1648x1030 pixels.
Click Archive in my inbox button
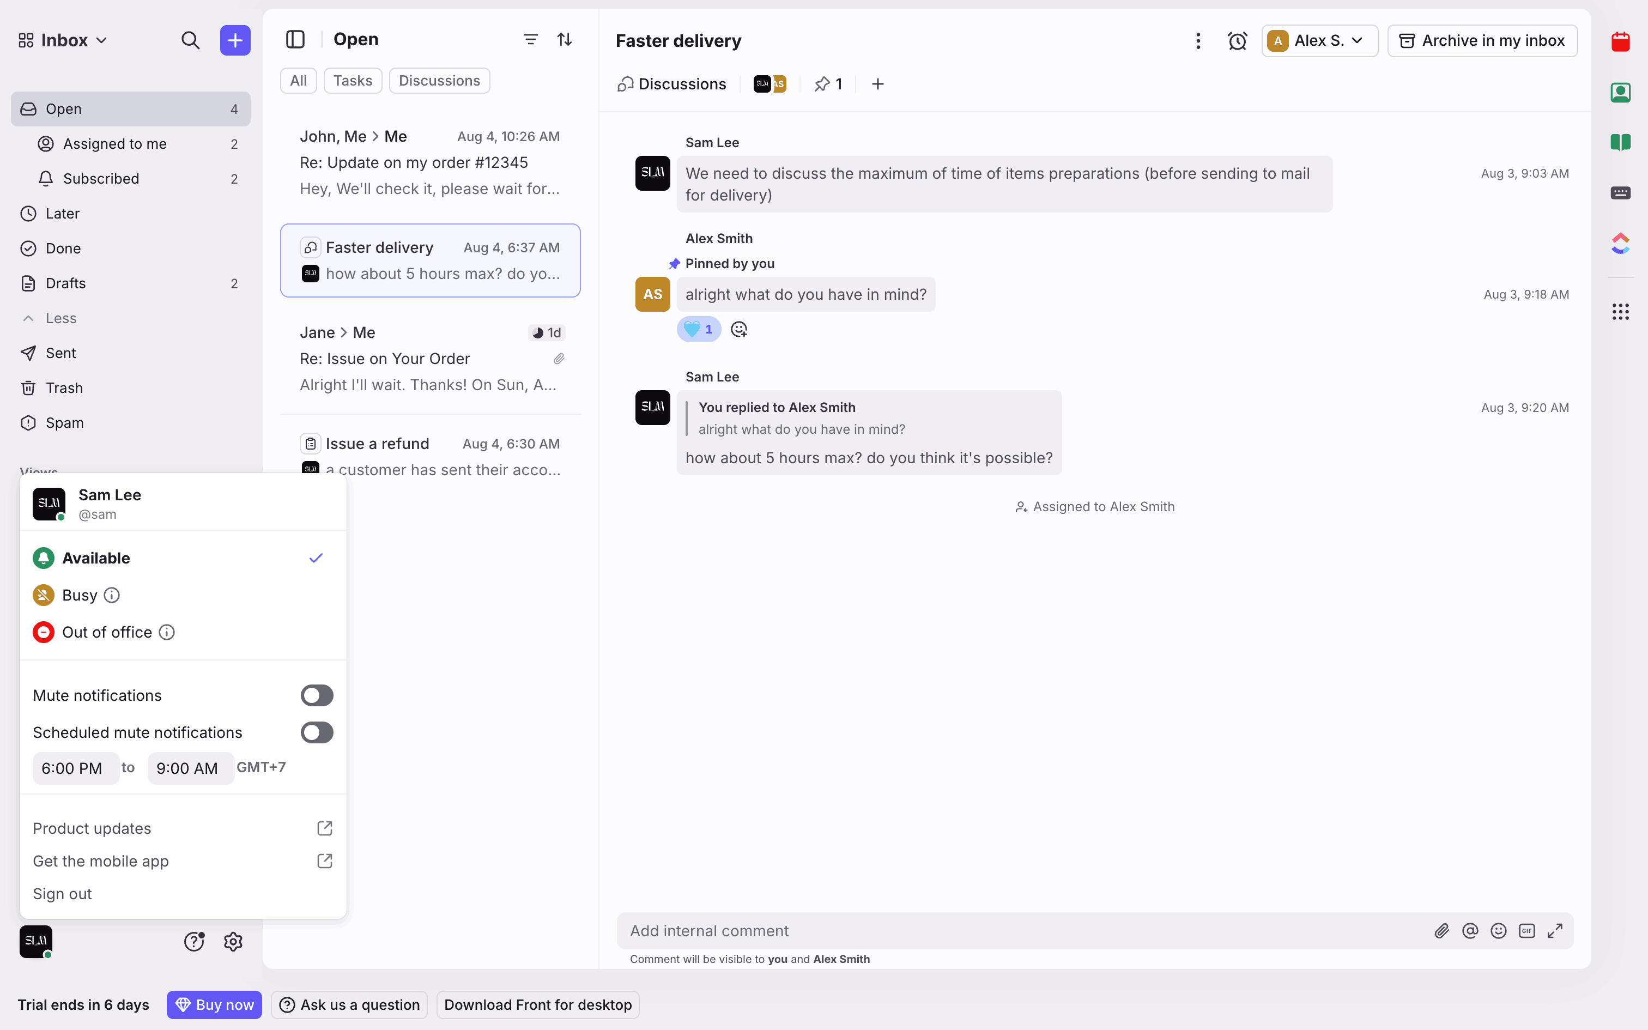point(1482,41)
